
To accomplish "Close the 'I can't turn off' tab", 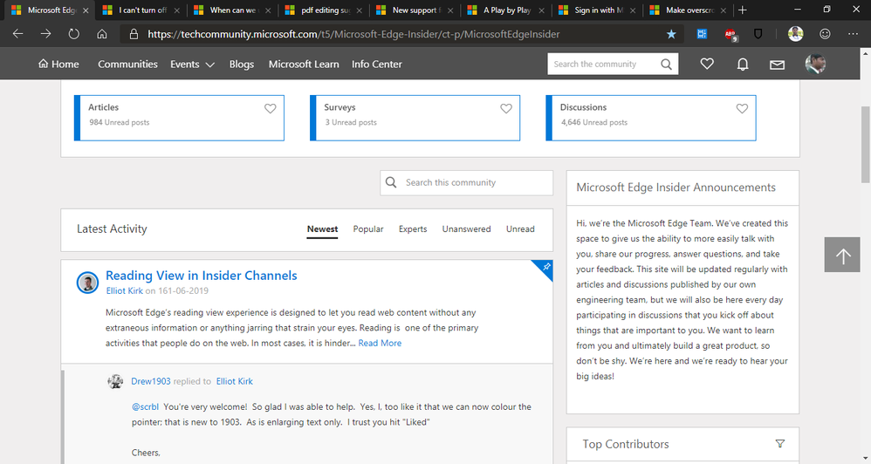I will pos(176,10).
